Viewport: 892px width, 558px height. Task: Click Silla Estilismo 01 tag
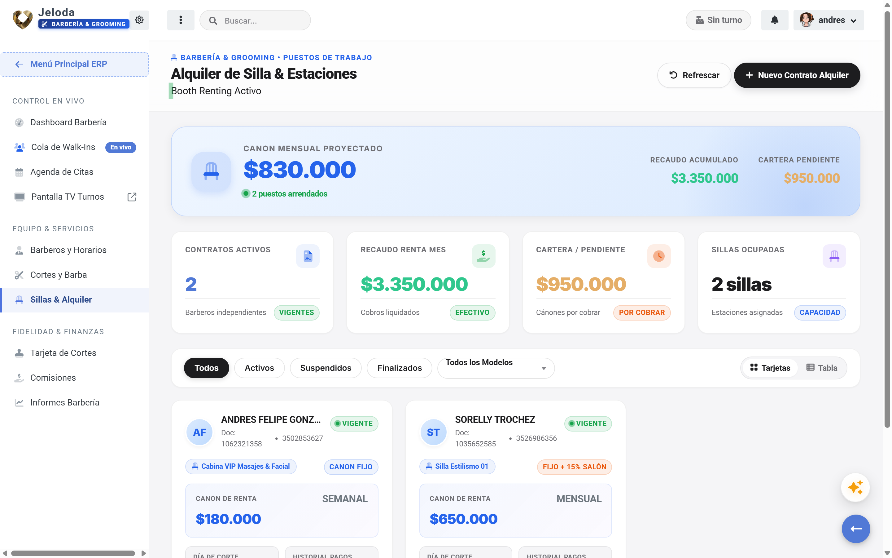[457, 467]
